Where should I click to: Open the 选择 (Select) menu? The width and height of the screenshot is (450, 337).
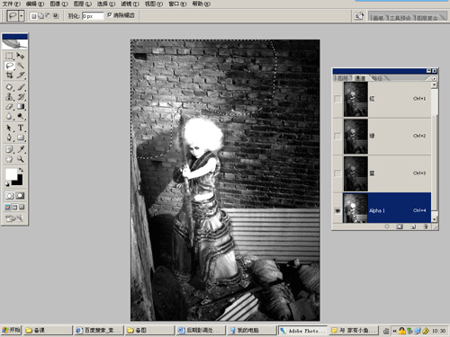(x=106, y=4)
